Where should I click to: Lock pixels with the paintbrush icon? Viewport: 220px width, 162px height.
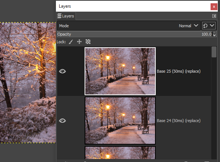pos(71,42)
